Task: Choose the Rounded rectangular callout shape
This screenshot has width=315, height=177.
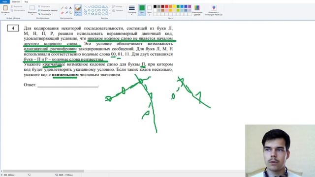Action: (99, 14)
